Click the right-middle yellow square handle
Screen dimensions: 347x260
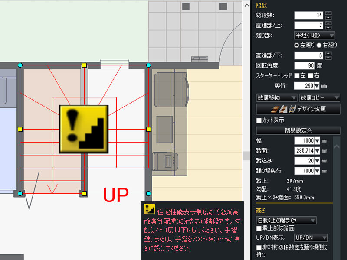coord(148,129)
